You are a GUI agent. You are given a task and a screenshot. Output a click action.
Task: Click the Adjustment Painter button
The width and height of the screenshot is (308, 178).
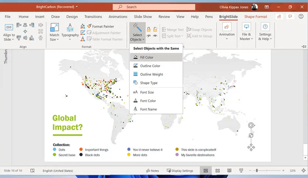pos(104,33)
